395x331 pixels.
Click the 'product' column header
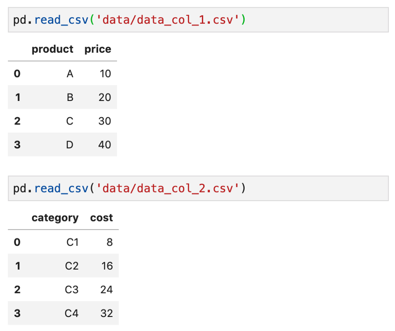pos(52,49)
